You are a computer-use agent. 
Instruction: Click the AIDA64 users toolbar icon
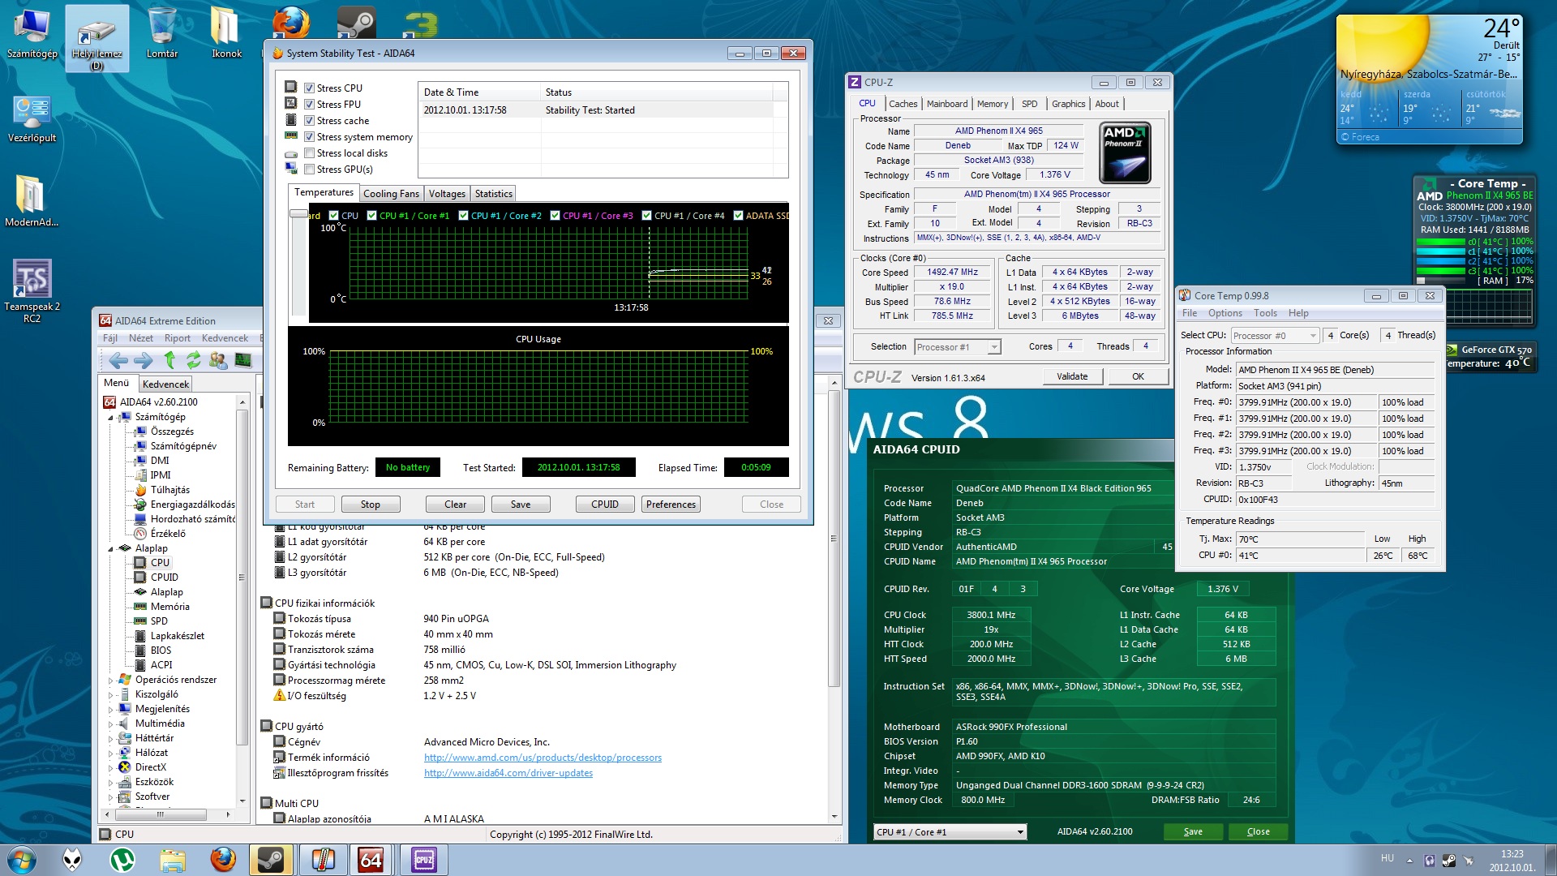coord(218,360)
